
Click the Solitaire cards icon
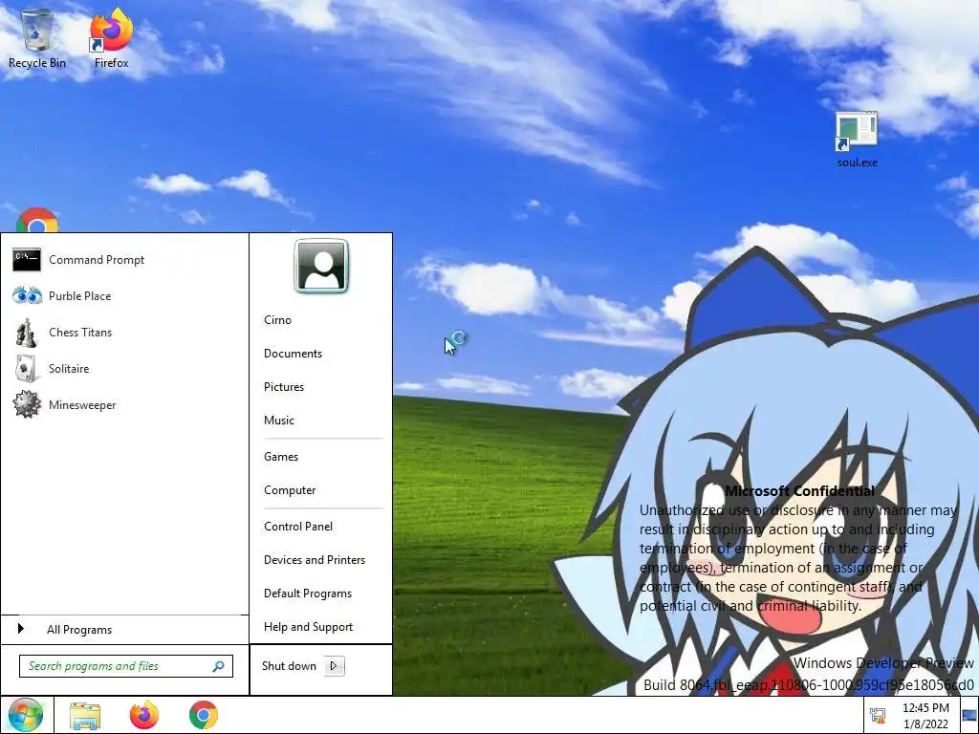click(26, 368)
